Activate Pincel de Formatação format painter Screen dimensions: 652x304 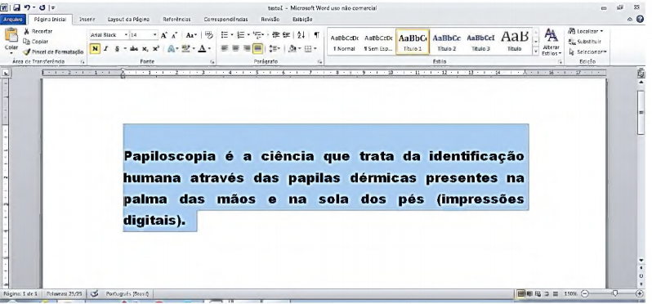(x=53, y=52)
